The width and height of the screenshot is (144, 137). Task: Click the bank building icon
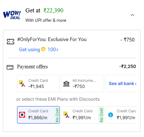point(66,84)
